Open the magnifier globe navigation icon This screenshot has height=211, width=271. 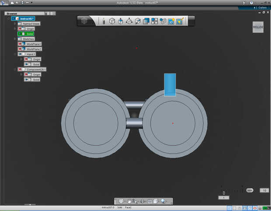pos(163,201)
